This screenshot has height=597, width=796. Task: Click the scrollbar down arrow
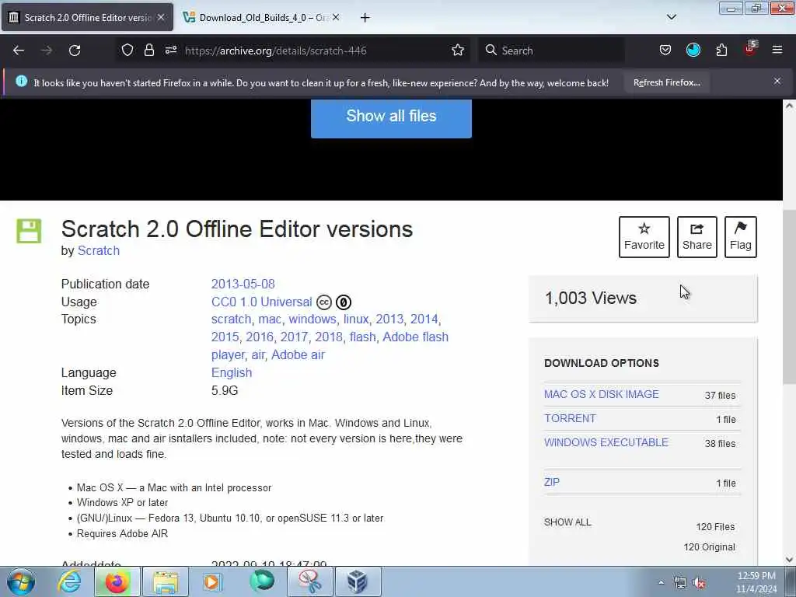789,560
